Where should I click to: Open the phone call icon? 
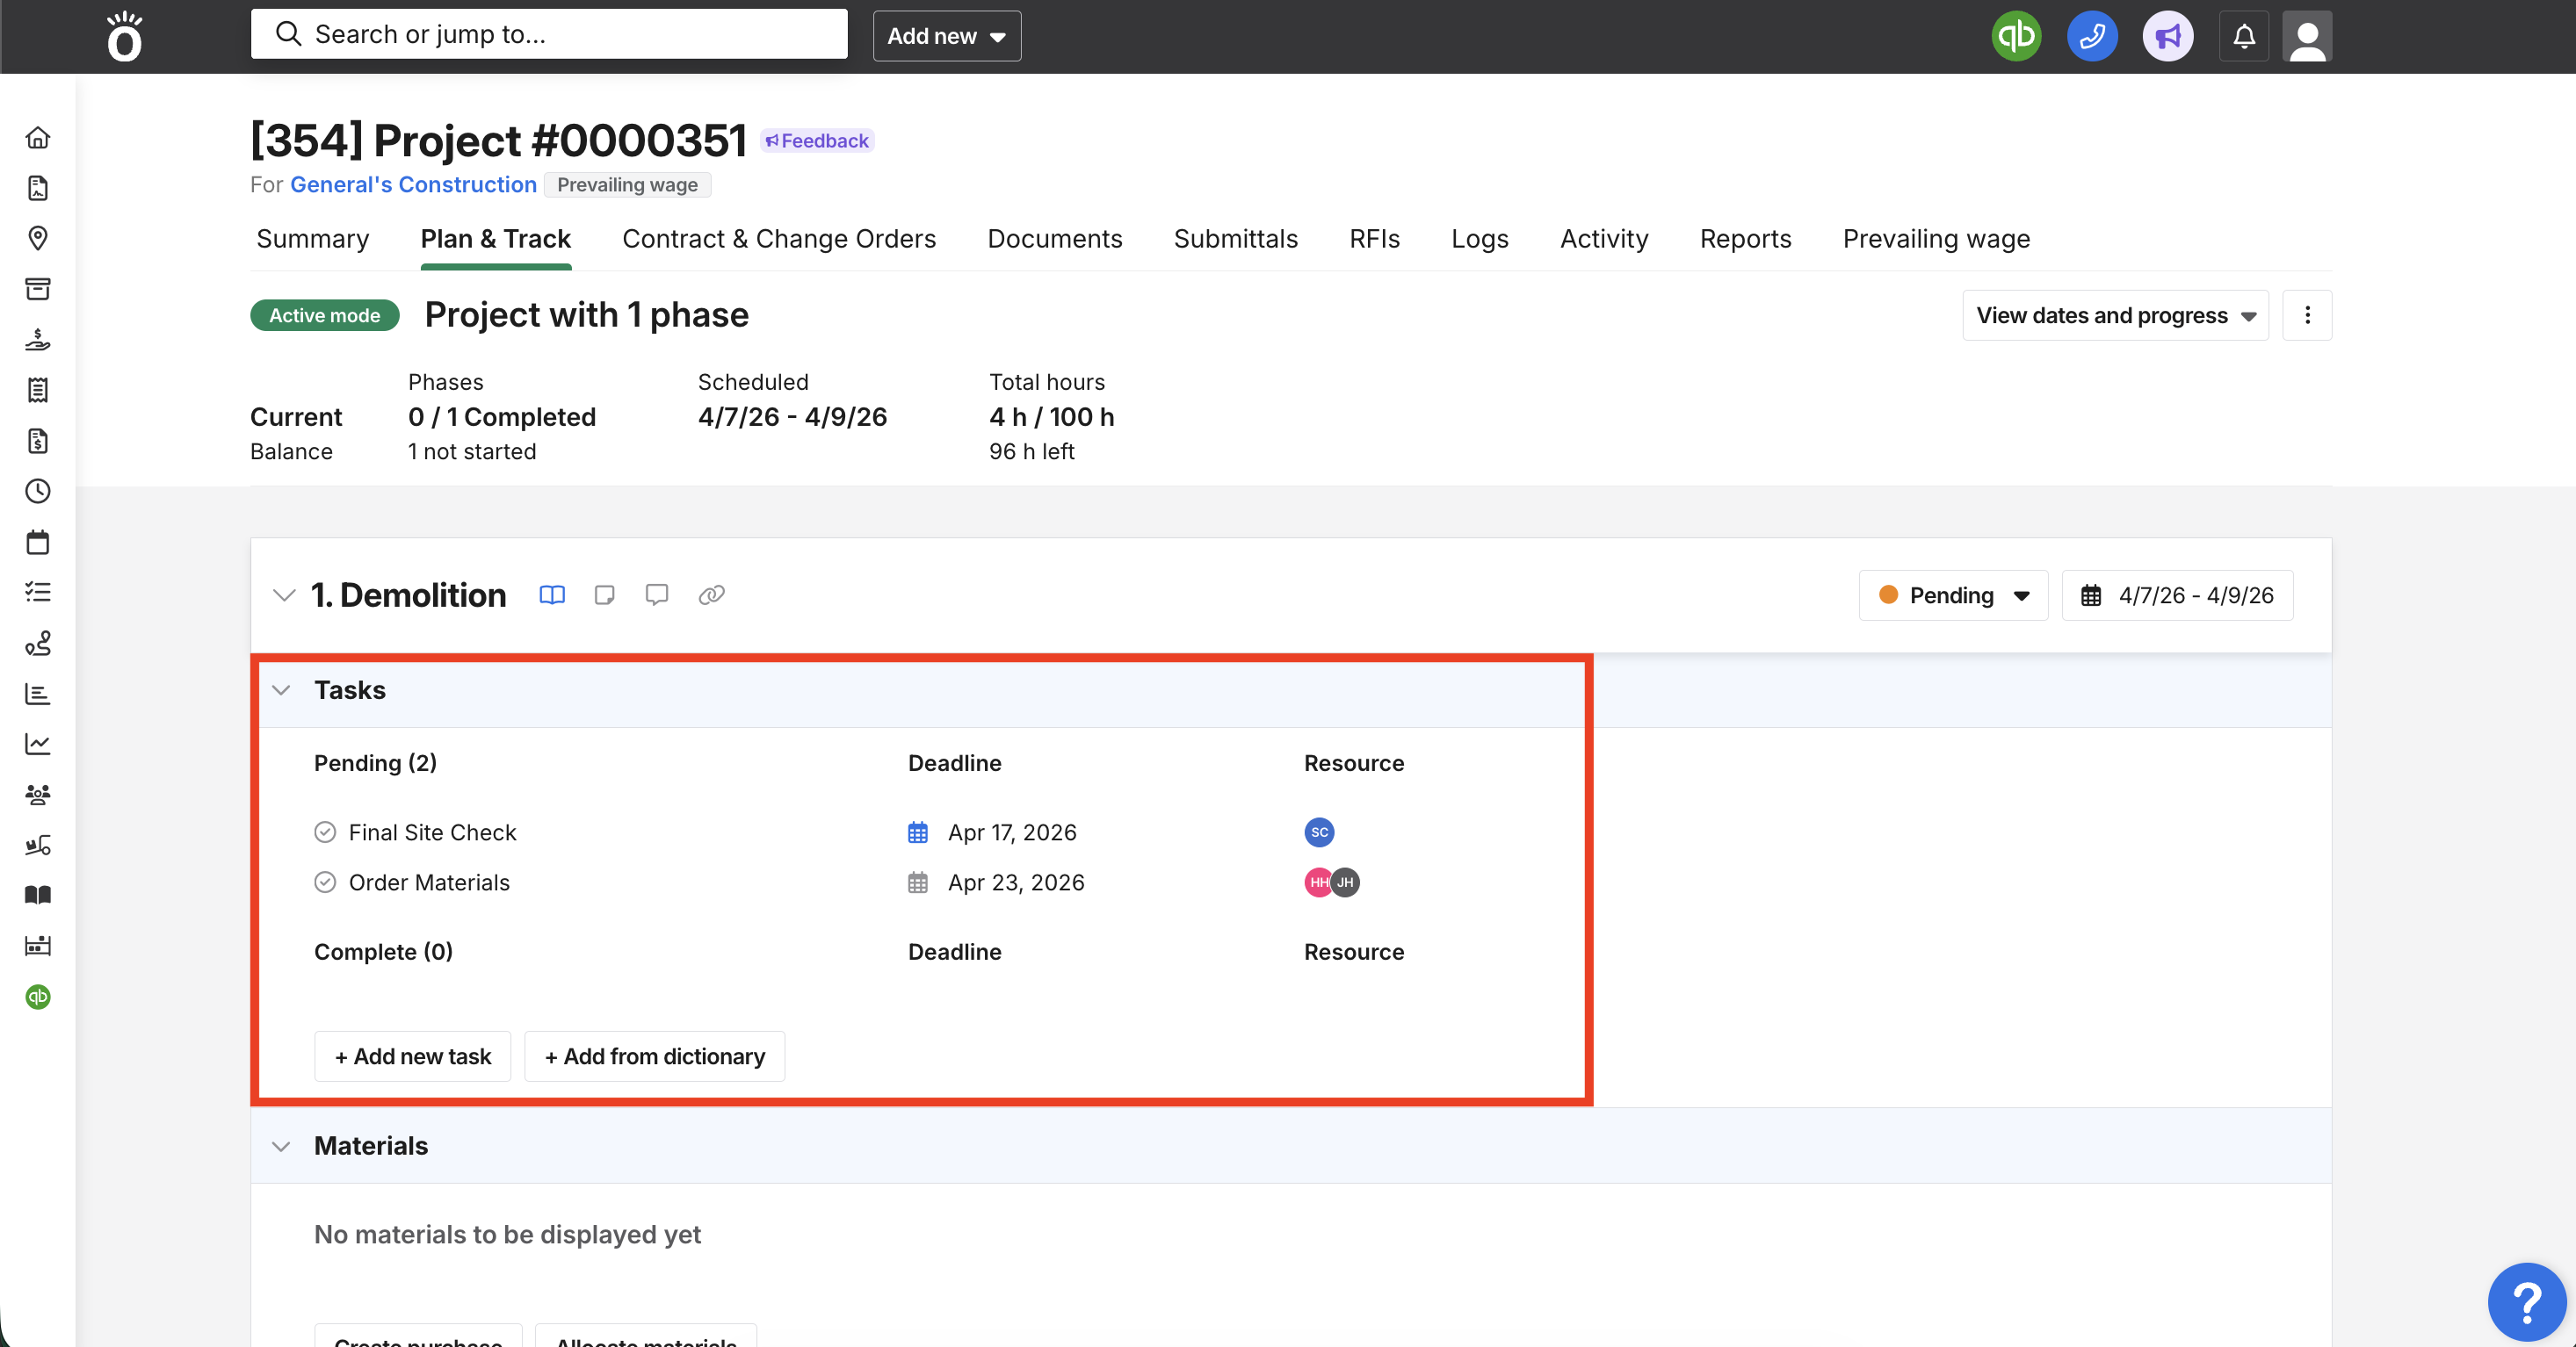click(2091, 36)
